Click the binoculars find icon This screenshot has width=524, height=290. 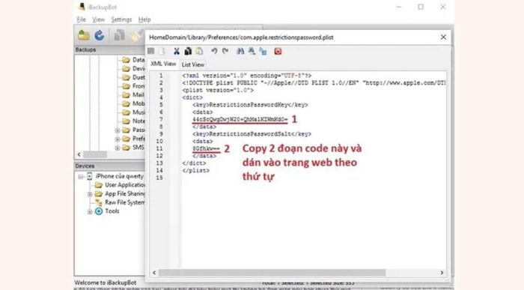coord(240,51)
